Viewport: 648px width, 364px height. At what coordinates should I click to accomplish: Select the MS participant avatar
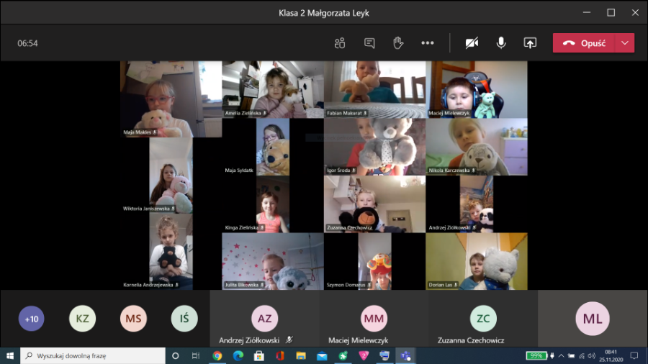(133, 319)
